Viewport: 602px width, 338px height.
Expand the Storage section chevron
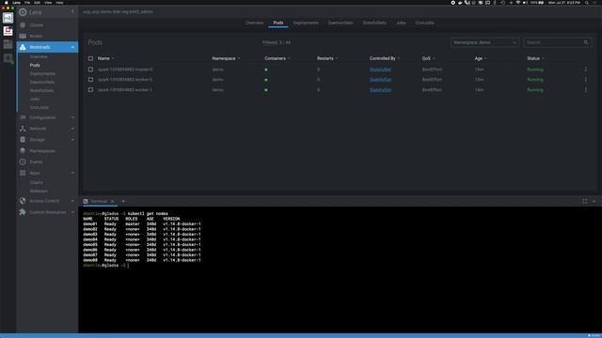pos(72,140)
